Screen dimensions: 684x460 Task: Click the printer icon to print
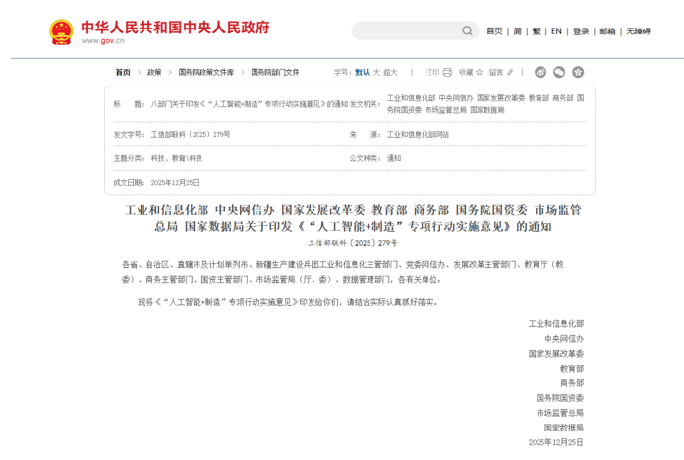[x=447, y=72]
